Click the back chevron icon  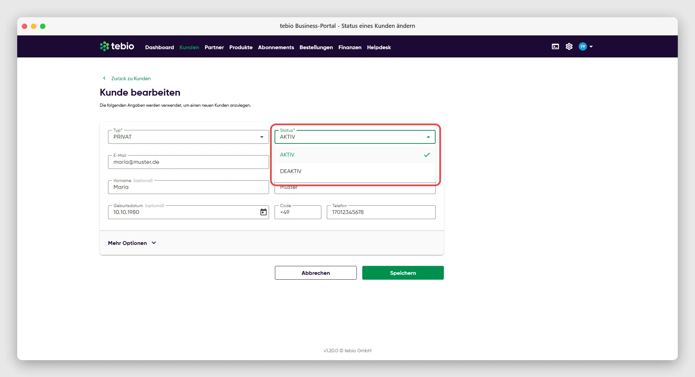pos(104,78)
